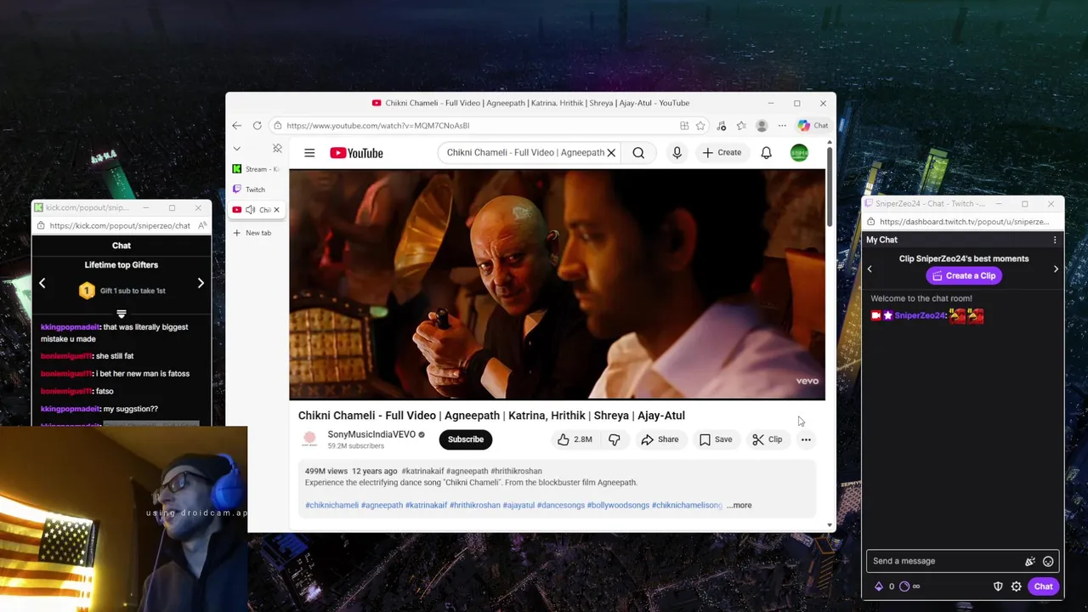Open the browser split screen icon
Screen dimensions: 1088x612
(x=684, y=126)
